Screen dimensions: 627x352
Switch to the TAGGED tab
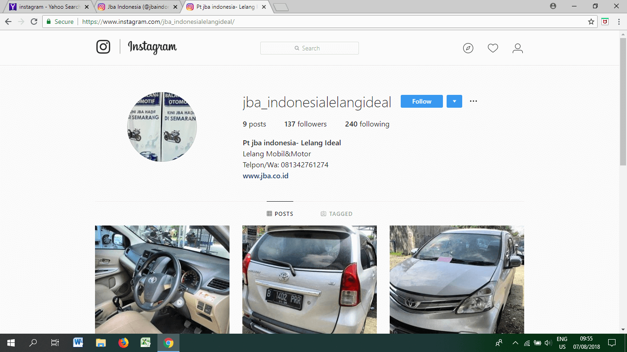[x=336, y=214]
